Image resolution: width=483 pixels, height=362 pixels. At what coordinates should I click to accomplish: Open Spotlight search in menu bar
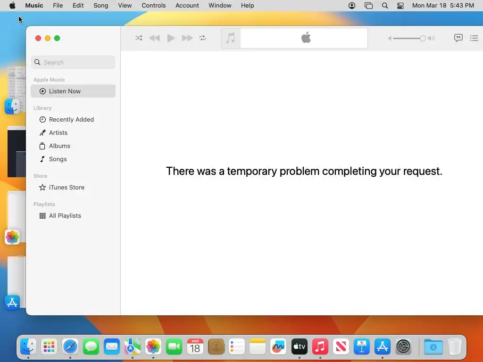pyautogui.click(x=385, y=6)
